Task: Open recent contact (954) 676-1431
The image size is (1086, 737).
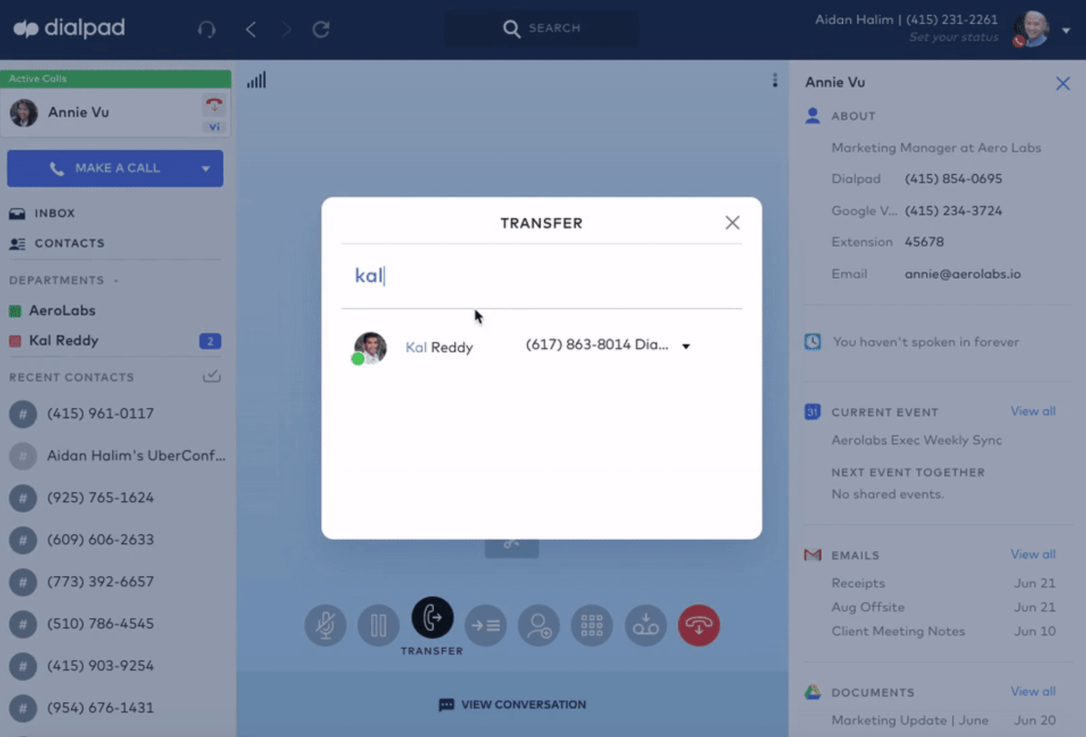Action: tap(100, 707)
